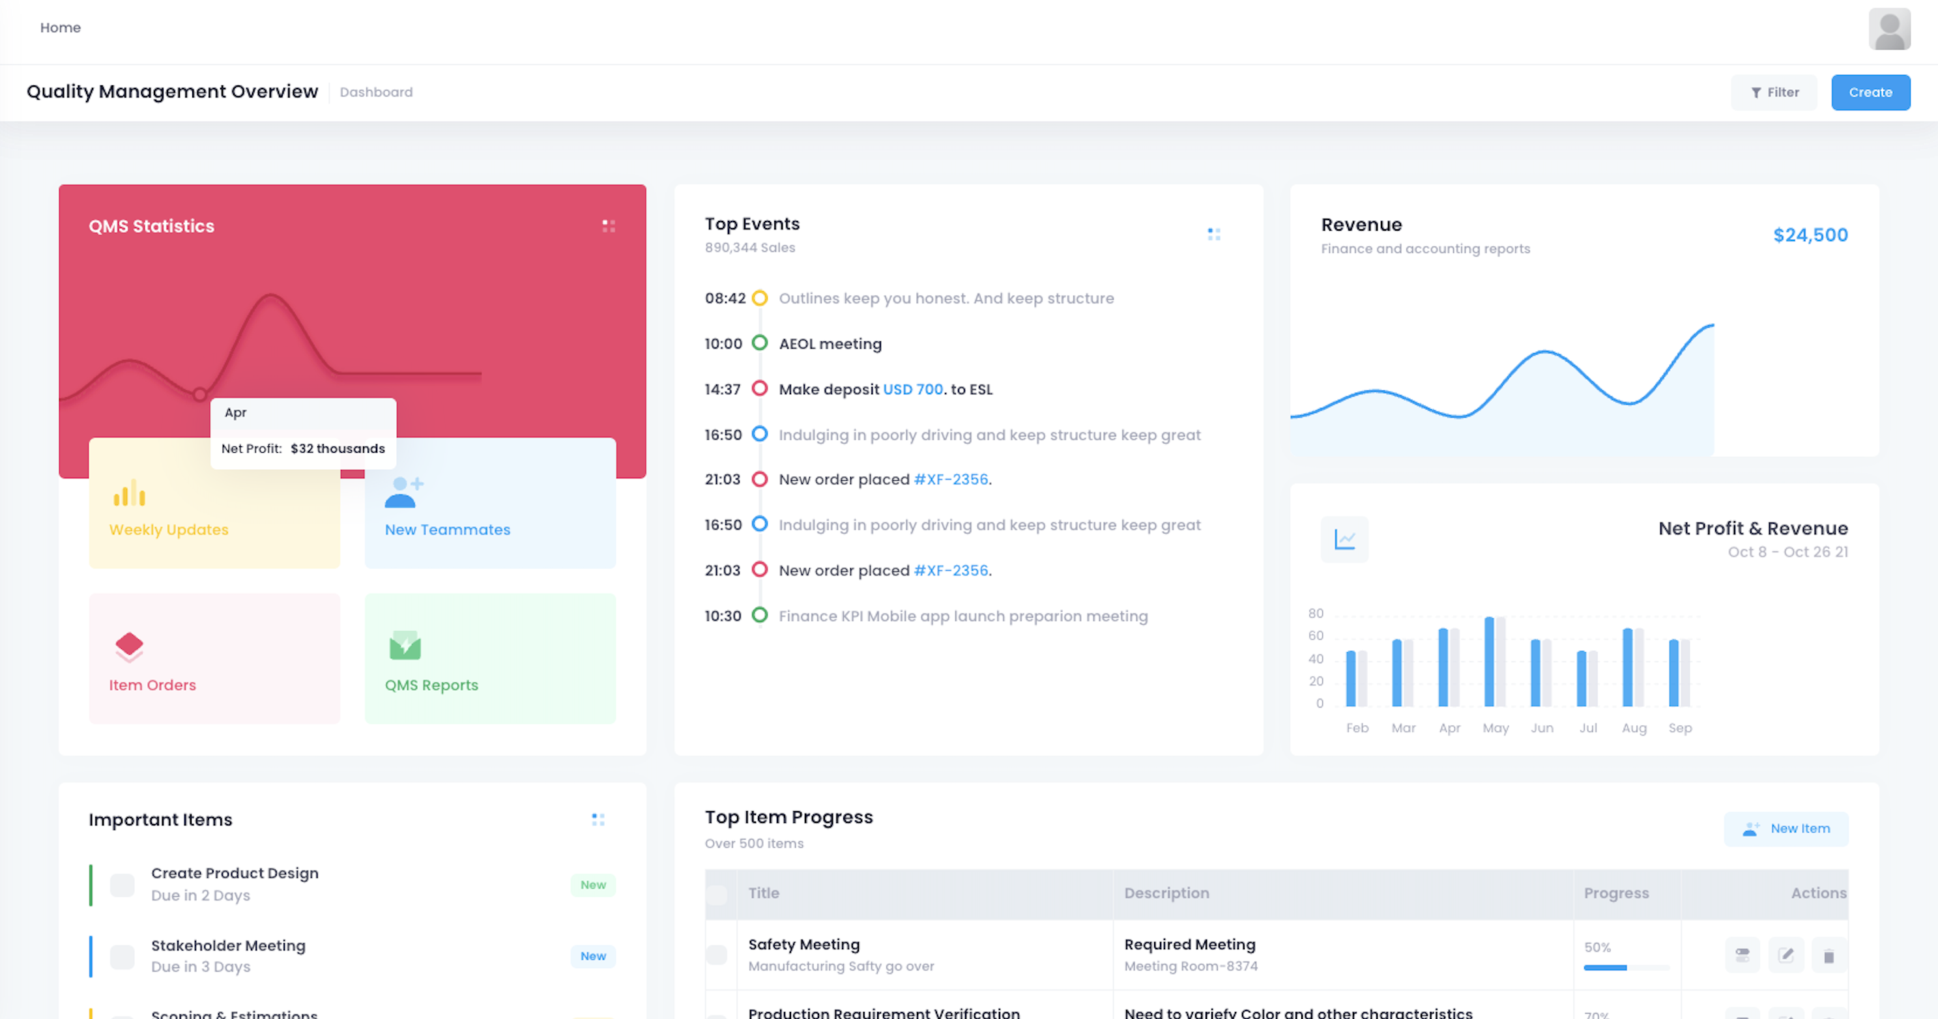Image resolution: width=1938 pixels, height=1019 pixels.
Task: Select the Dashboard breadcrumb tab
Action: [x=376, y=92]
